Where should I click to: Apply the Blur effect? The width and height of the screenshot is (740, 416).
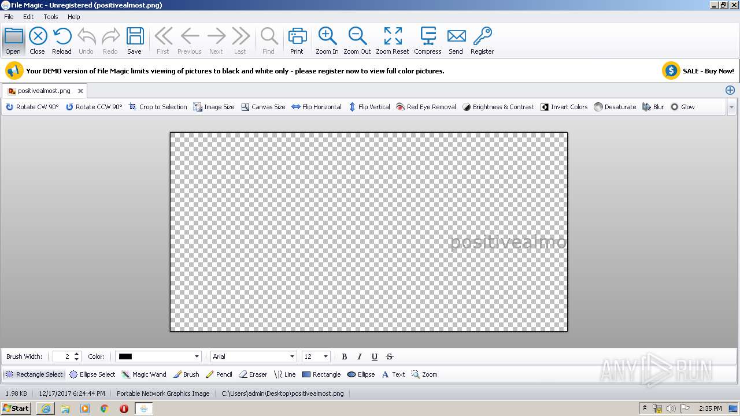tap(653, 107)
